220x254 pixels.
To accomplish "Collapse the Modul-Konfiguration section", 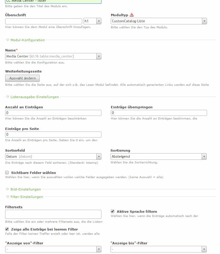I will click(27, 40).
